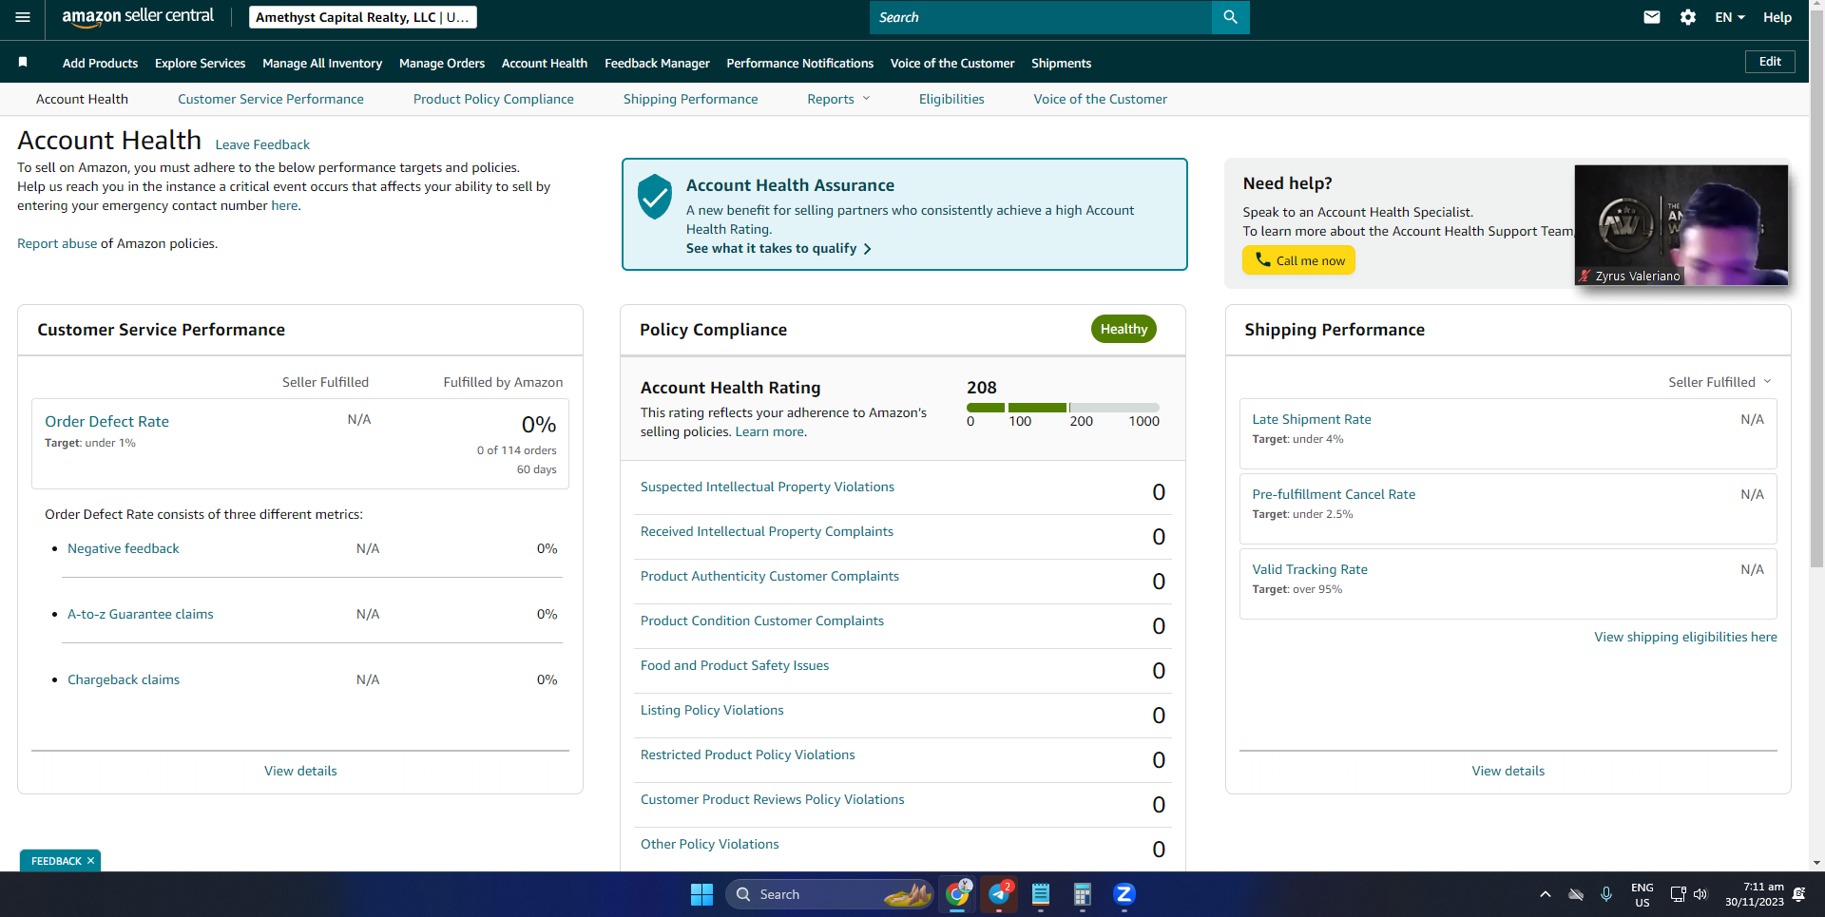Open Performance Notifications
The width and height of the screenshot is (1825, 917).
[x=799, y=63]
